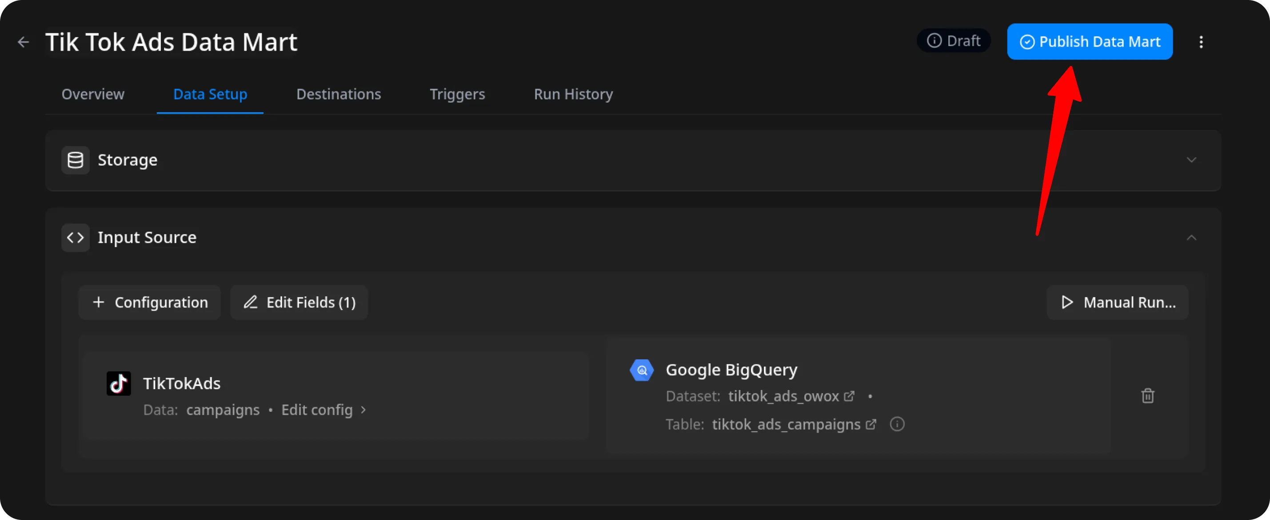Click the TikTok logo icon
The height and width of the screenshot is (520, 1270).
click(x=119, y=384)
